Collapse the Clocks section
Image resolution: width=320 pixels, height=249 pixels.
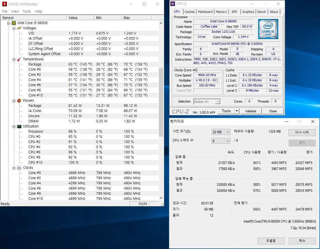point(14,168)
